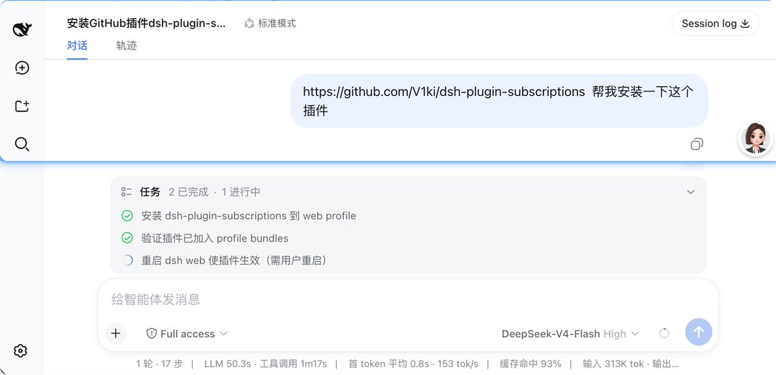The width and height of the screenshot is (776, 375).
Task: Click the 任务 list icon
Action: 126,192
